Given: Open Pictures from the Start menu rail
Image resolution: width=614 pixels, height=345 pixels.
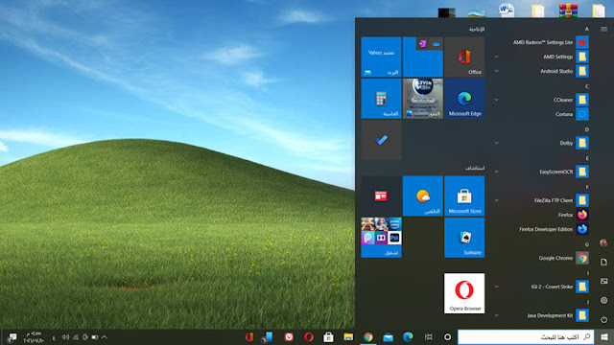Looking at the screenshot, I should coord(603,281).
